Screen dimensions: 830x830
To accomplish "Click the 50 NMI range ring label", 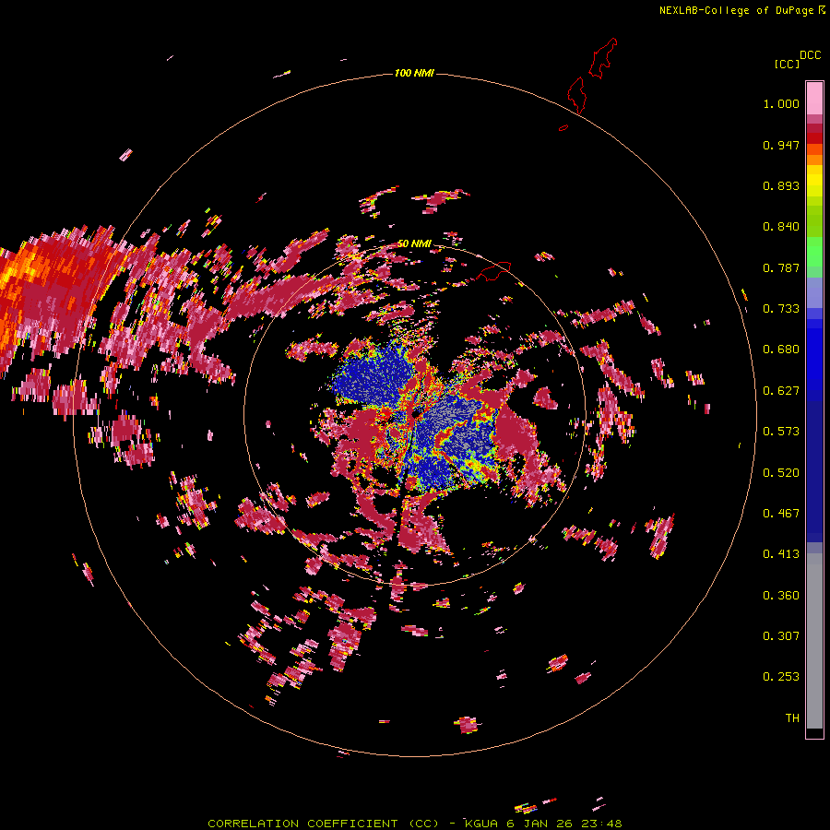I will point(414,243).
